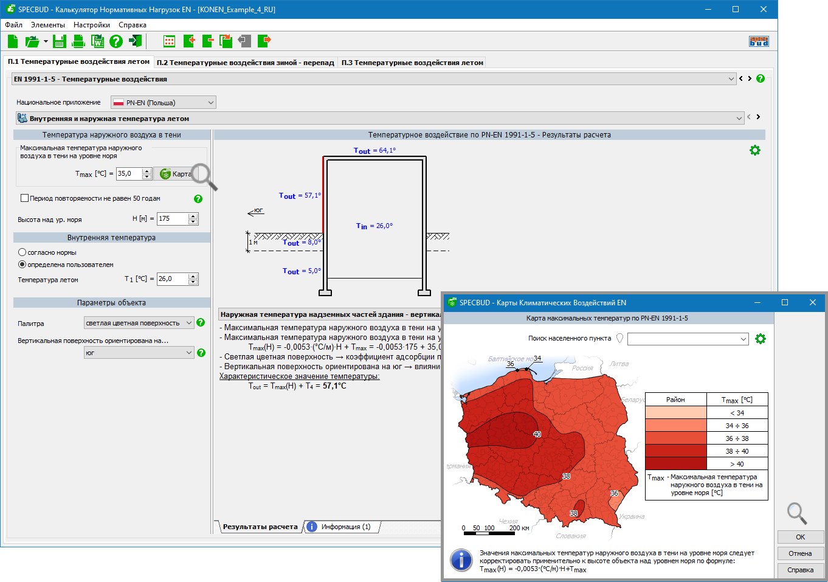Open settings gear in results panel
828x582 pixels.
pyautogui.click(x=754, y=150)
